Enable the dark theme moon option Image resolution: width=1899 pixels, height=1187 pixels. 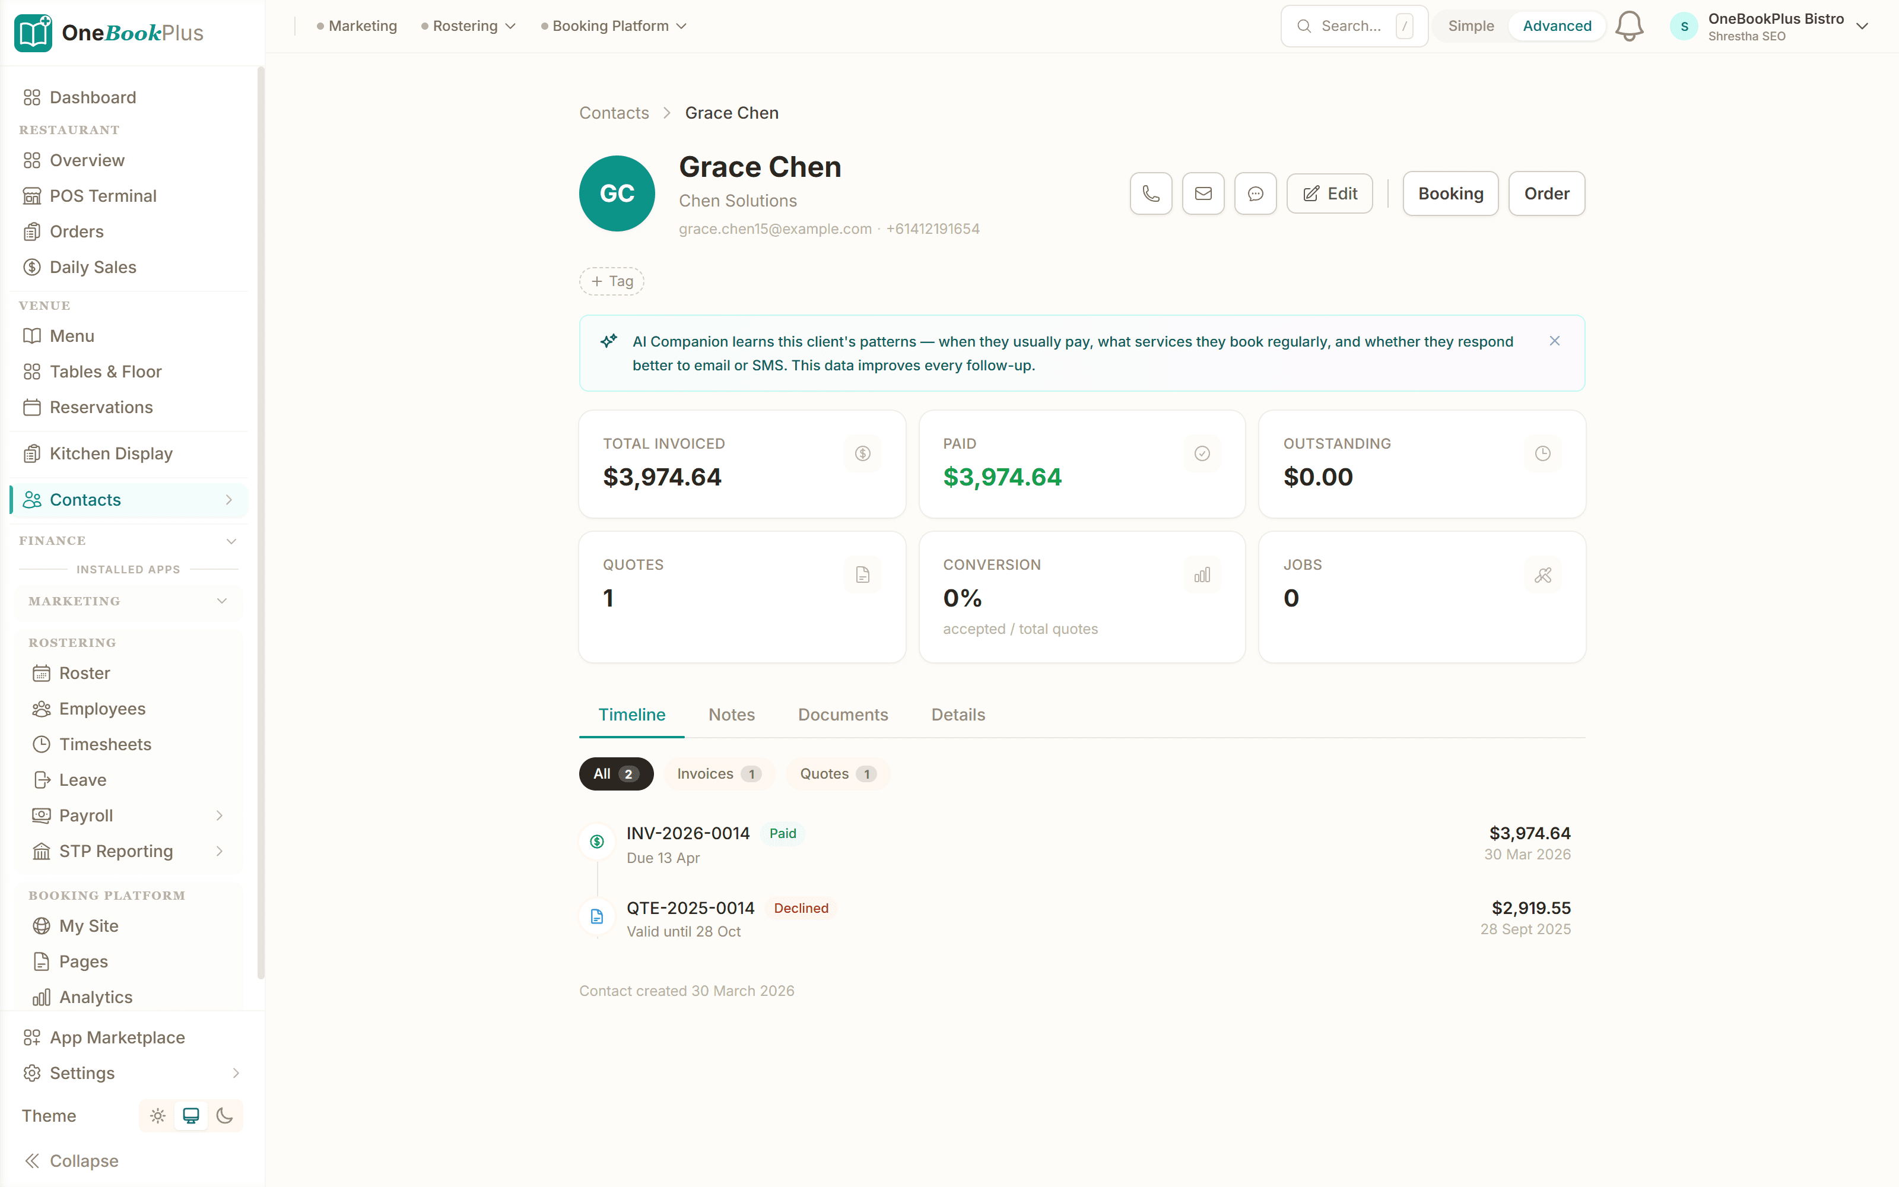[x=224, y=1116]
